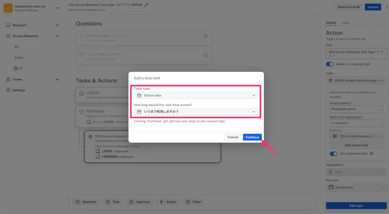Click the Run automatically help icon

click(371, 153)
